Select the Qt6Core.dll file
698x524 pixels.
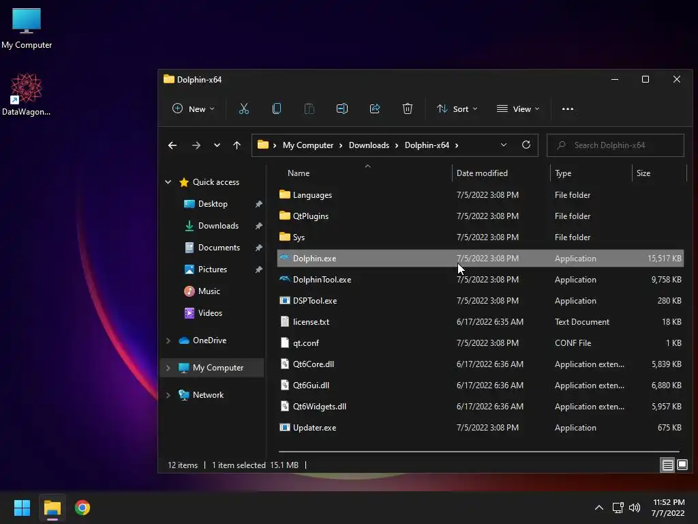pyautogui.click(x=480, y=364)
